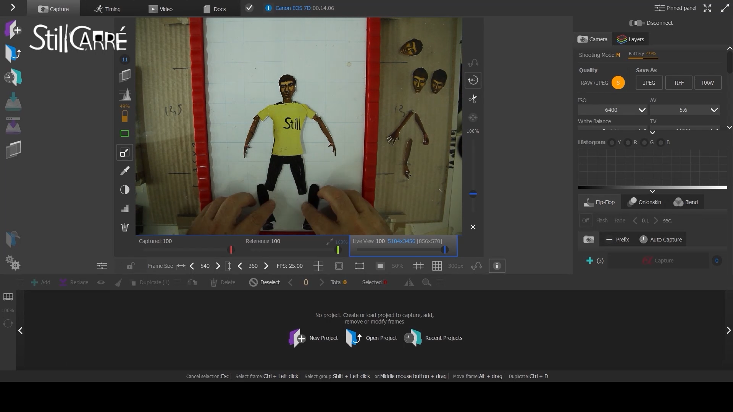Click the Live View opacity slider handle
This screenshot has width=733, height=412.
444,250
